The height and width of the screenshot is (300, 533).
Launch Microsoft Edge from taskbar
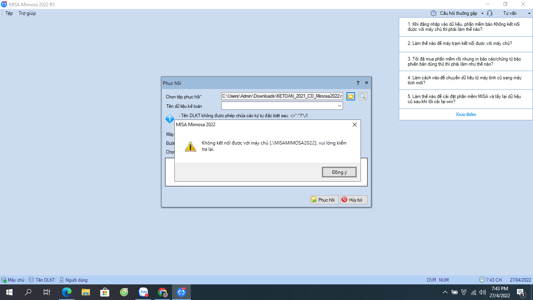(x=67, y=292)
